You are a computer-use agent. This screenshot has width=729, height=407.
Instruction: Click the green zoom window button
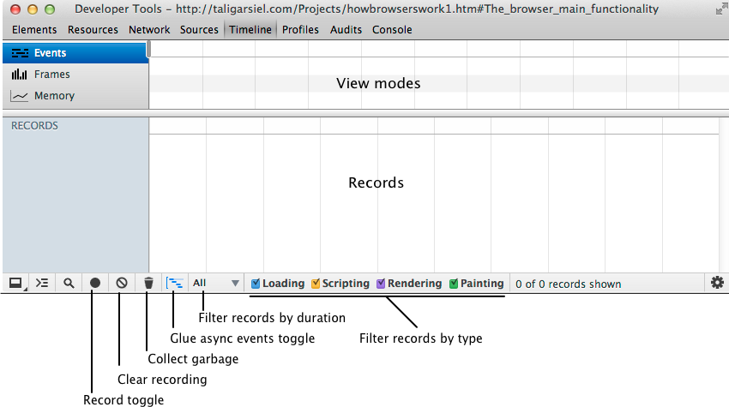(50, 9)
